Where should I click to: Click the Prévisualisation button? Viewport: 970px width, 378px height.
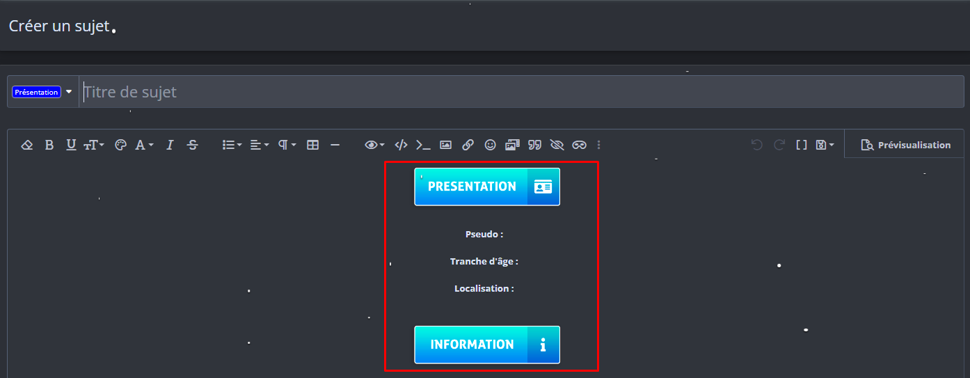(x=905, y=145)
